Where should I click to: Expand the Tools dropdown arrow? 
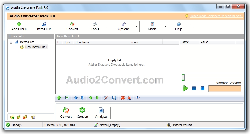108,26
